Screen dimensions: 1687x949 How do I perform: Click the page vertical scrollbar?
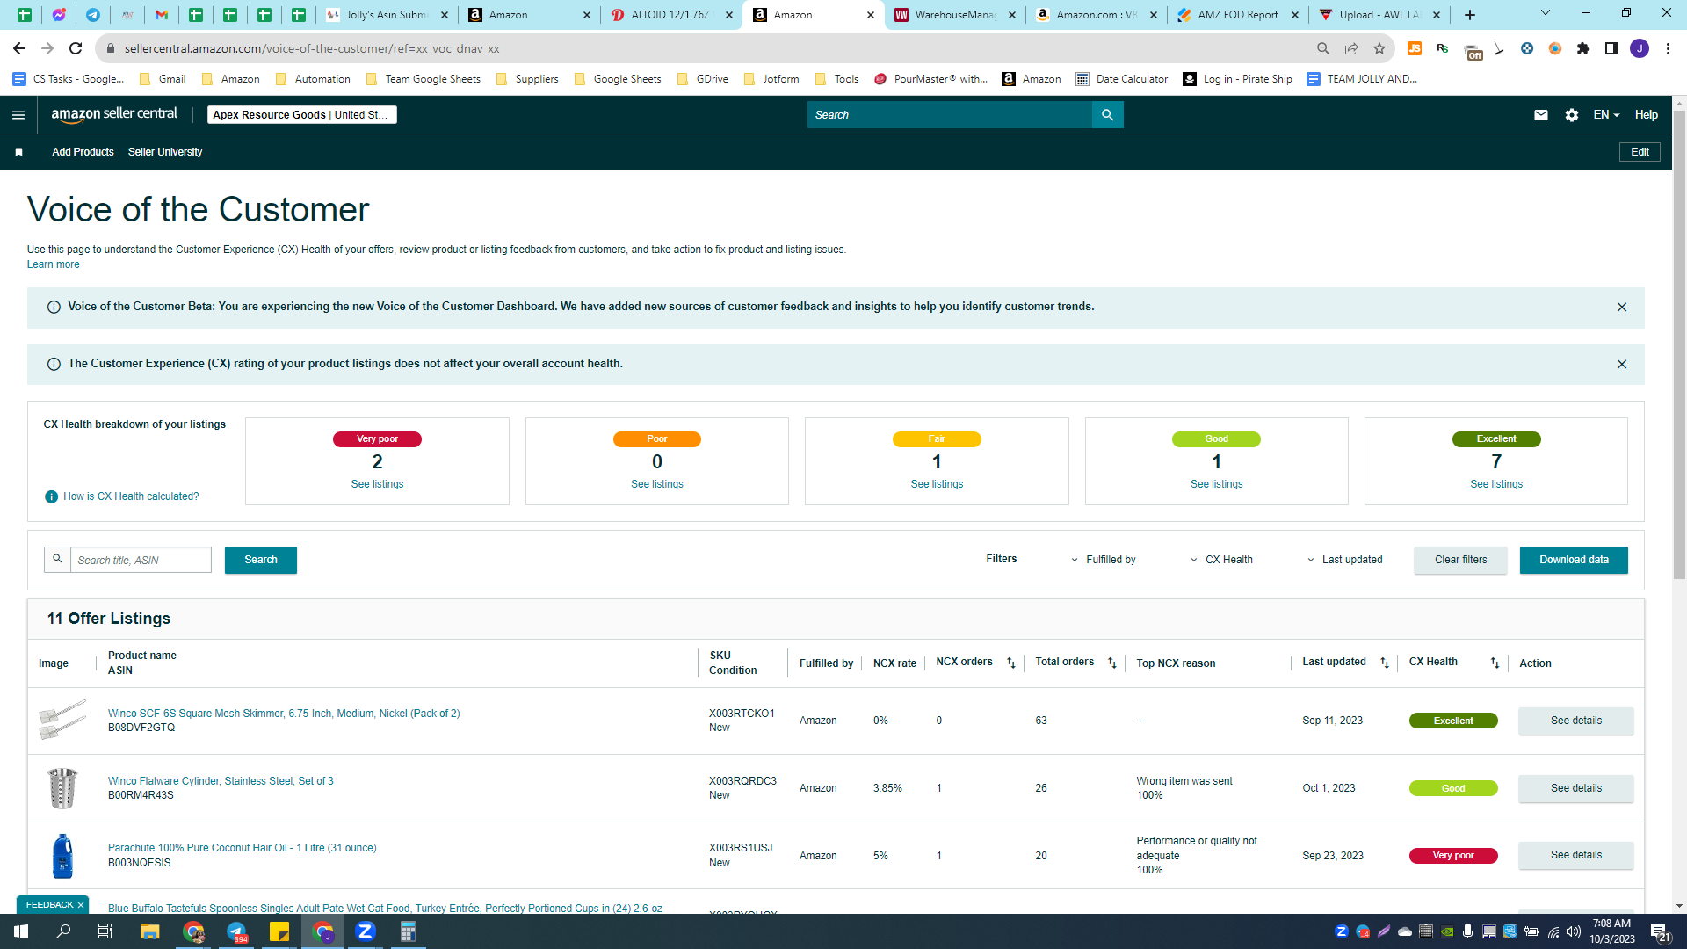coord(1679,343)
